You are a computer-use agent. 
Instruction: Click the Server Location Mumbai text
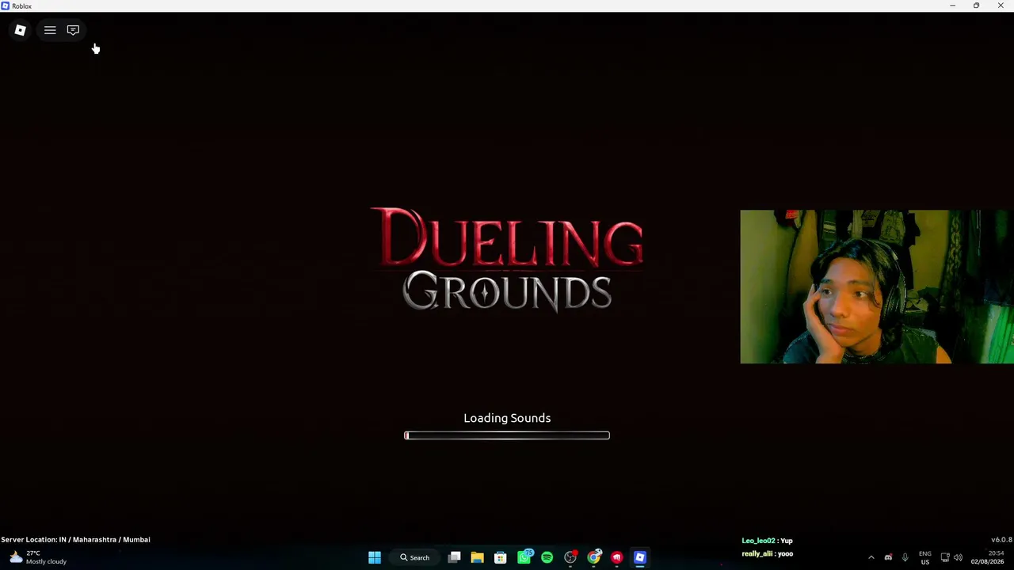click(75, 540)
